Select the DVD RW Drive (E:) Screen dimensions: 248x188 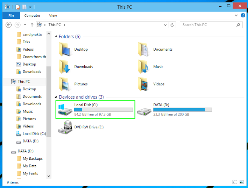pos(81,127)
